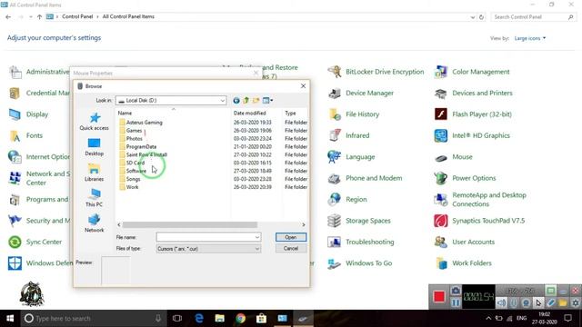
Task: Click the Cancel button in Browse dialog
Action: [x=291, y=248]
